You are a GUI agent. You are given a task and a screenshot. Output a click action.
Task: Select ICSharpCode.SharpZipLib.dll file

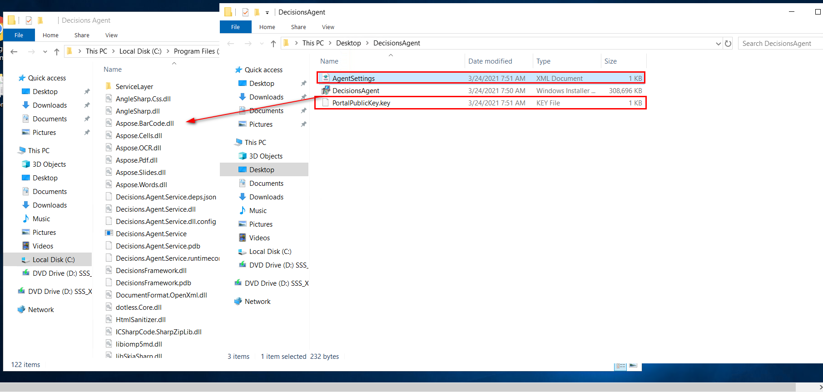pyautogui.click(x=159, y=332)
